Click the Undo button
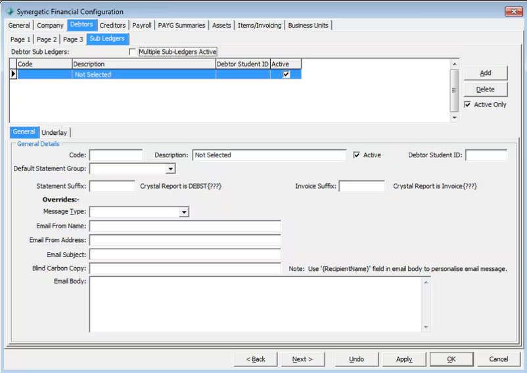 tap(357, 359)
